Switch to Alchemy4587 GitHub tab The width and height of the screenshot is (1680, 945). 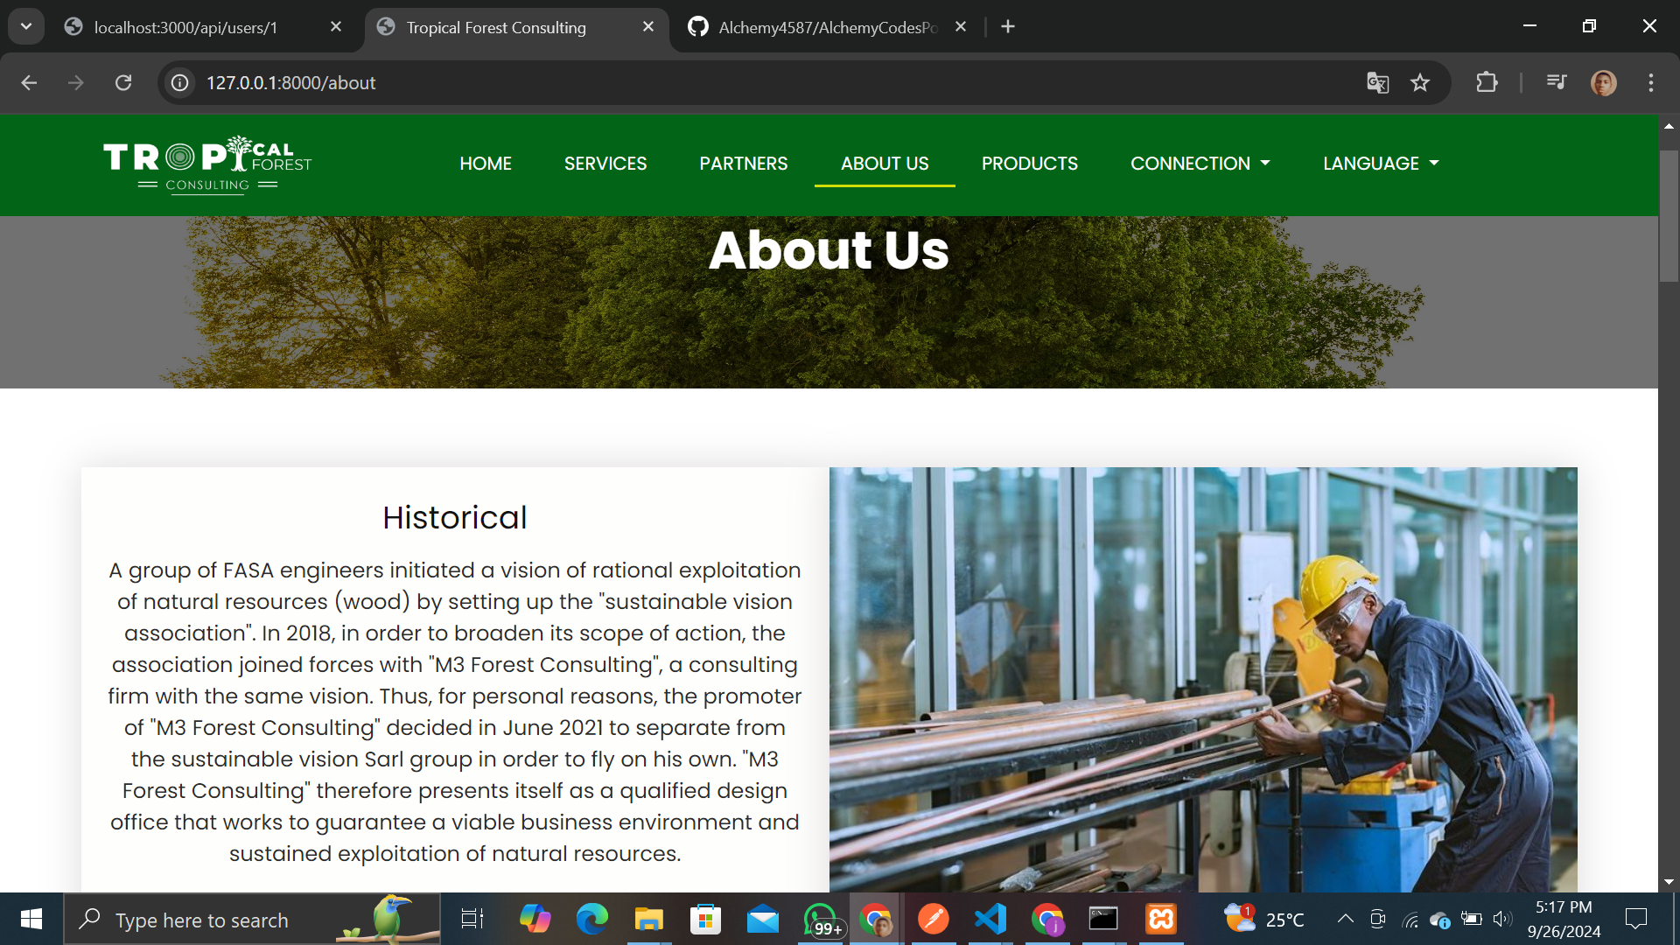(x=827, y=27)
